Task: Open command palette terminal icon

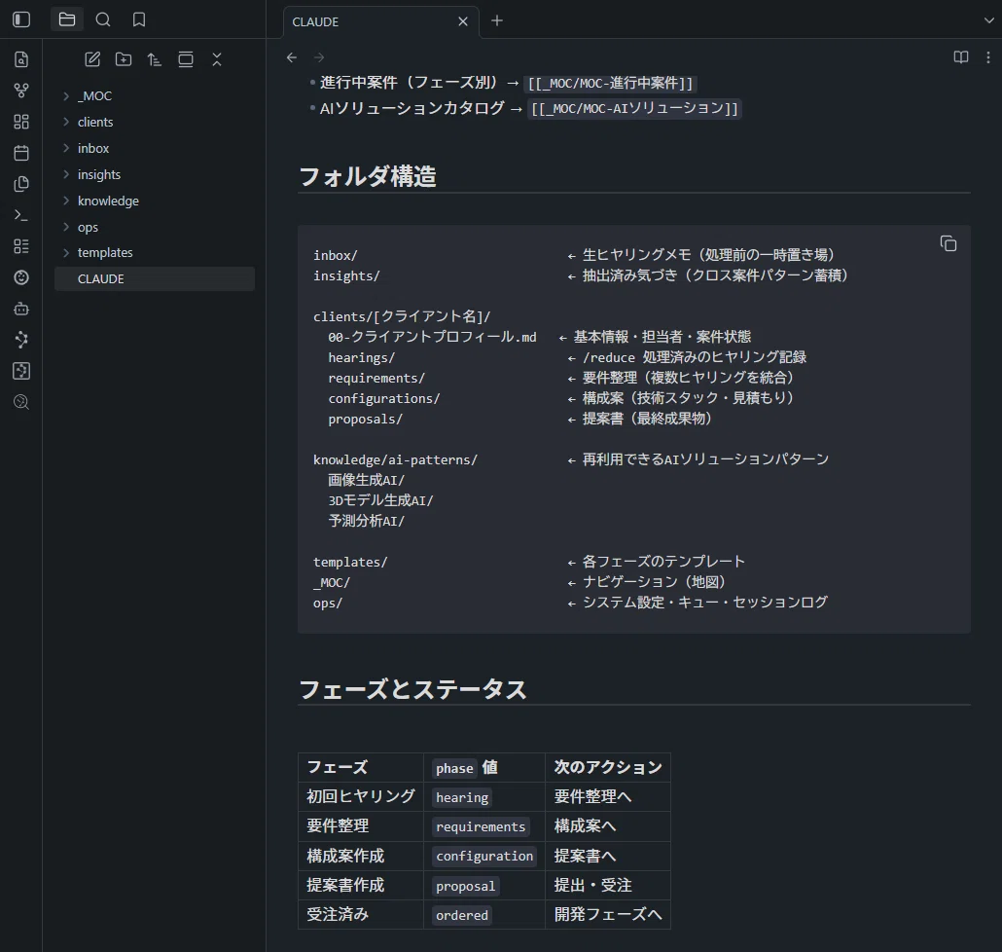Action: click(21, 215)
